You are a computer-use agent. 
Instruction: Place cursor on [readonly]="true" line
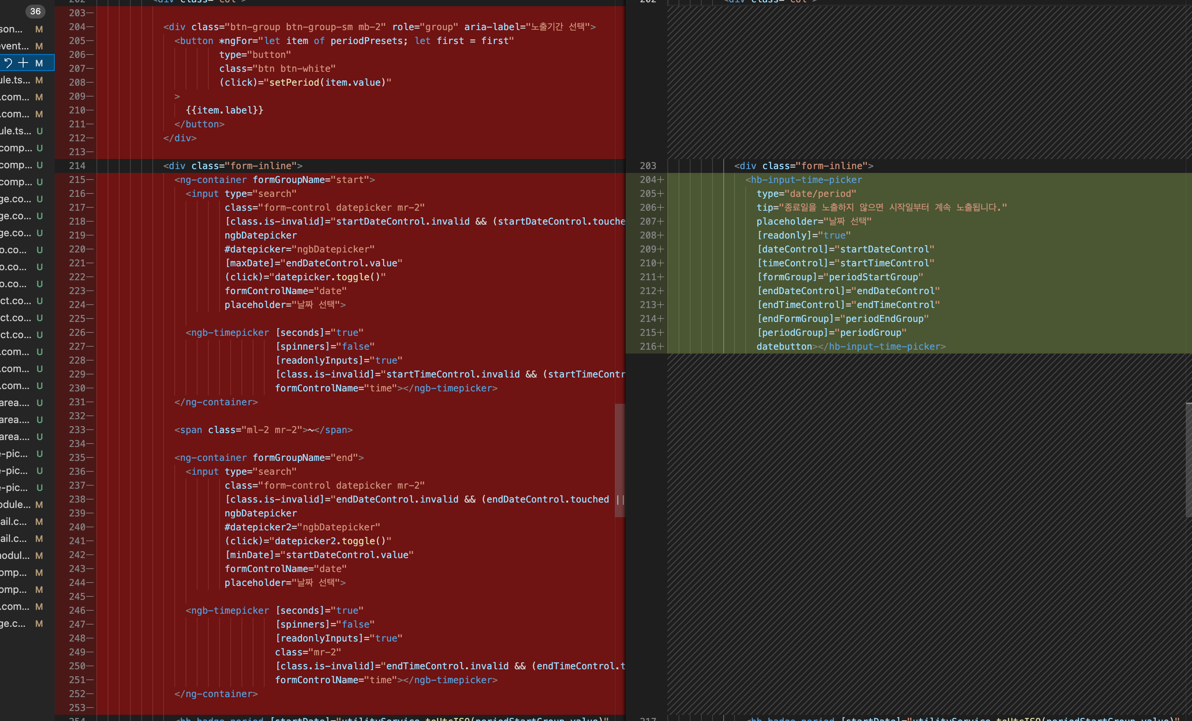[803, 236]
